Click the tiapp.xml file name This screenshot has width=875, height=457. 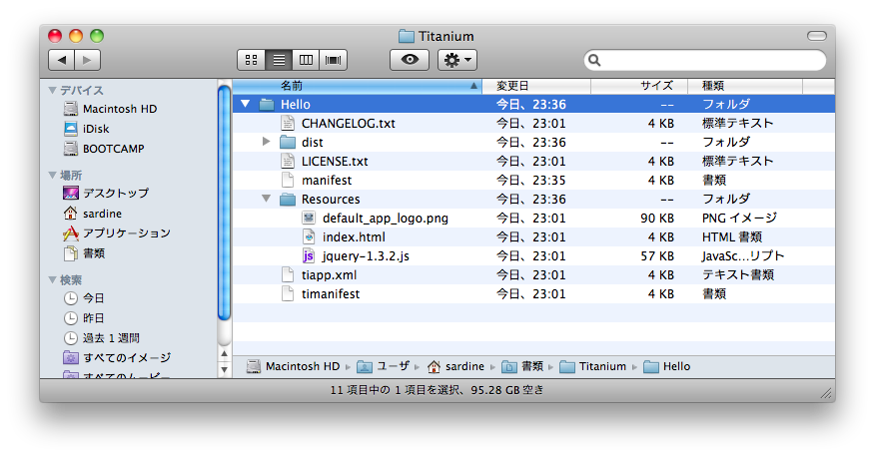click(329, 274)
